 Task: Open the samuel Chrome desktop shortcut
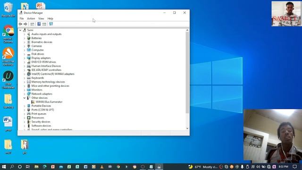pos(8,34)
